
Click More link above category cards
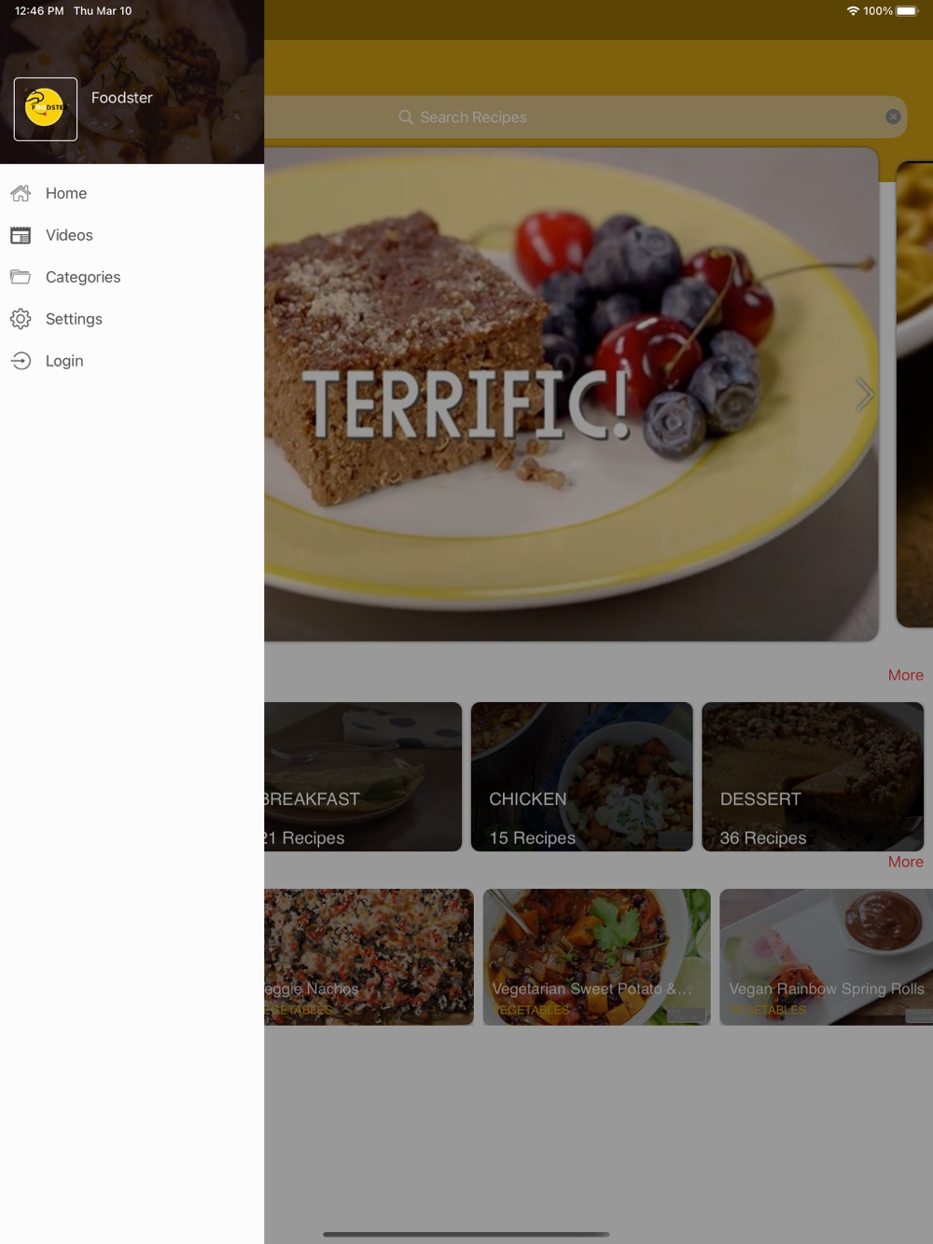(x=905, y=675)
